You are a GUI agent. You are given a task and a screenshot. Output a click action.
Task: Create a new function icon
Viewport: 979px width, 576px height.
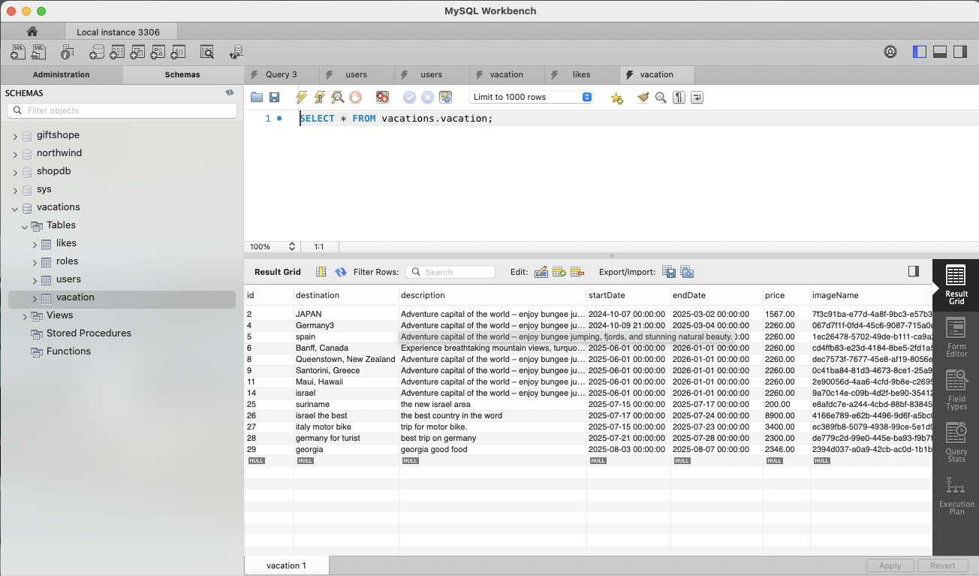[x=178, y=52]
